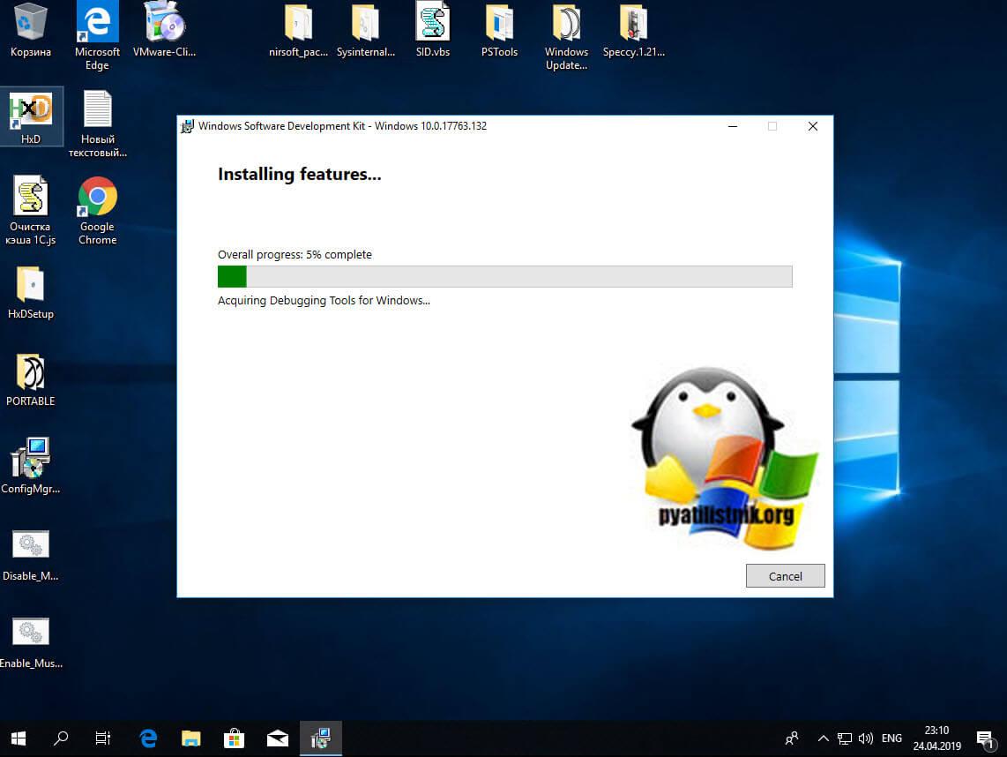Screen dimensions: 1007x757
Task: Open Microsoft Store from the taskbar
Action: click(234, 739)
